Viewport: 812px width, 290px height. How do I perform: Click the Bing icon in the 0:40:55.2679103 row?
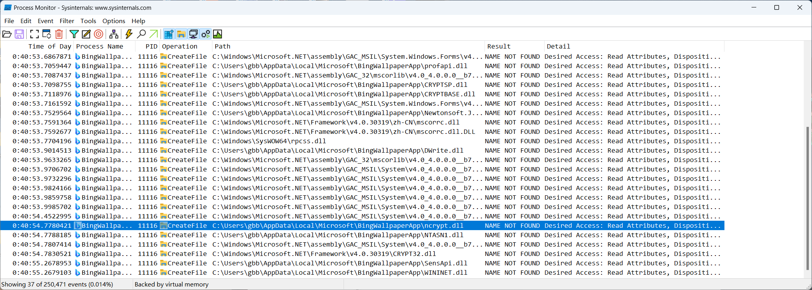point(77,272)
